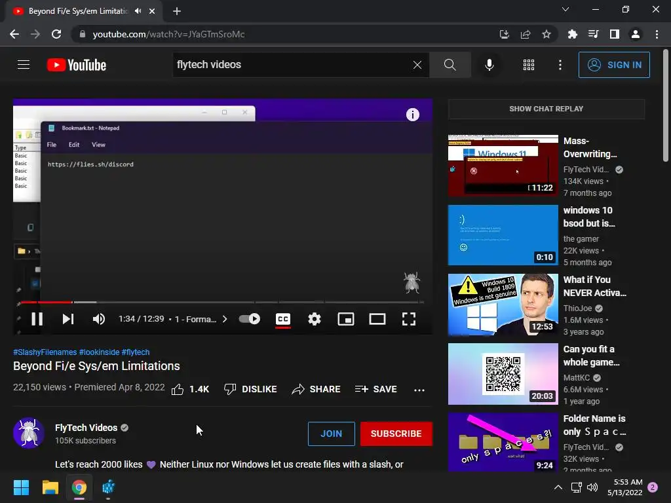Bookmark this page with the star
Viewport: 671px width, 503px height.
pyautogui.click(x=546, y=34)
